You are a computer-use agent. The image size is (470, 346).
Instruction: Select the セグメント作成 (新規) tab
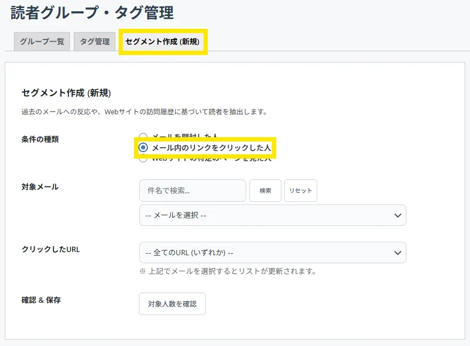[x=162, y=42]
